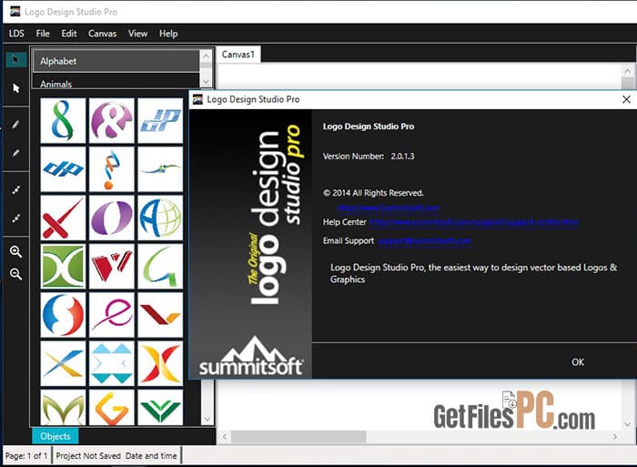Viewport: 637px width, 467px height.
Task: Click canvas horizontal scroll right arrow
Action: point(614,437)
